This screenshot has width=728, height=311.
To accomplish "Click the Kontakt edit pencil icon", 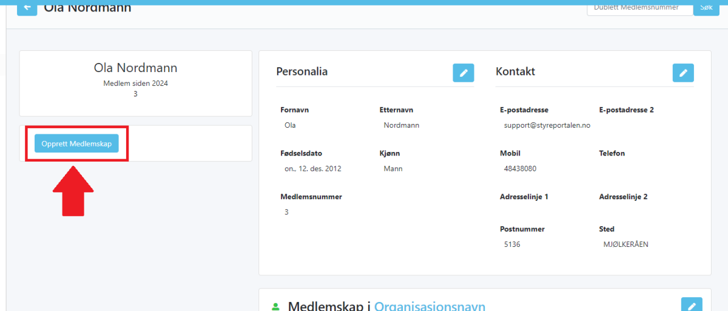I will tap(683, 73).
